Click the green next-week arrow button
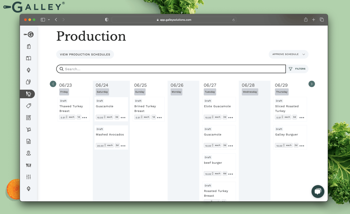This screenshot has height=214, width=350. tap(312, 84)
